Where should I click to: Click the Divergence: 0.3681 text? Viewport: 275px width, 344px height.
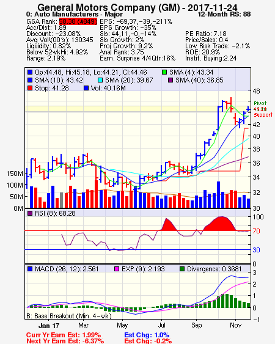(215, 269)
